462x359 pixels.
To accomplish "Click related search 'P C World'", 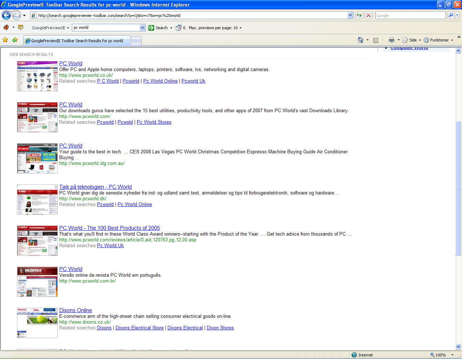I will (108, 81).
